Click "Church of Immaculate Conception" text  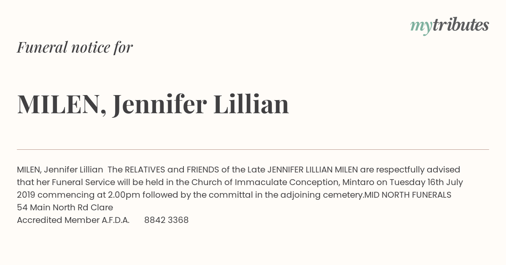[265, 182]
